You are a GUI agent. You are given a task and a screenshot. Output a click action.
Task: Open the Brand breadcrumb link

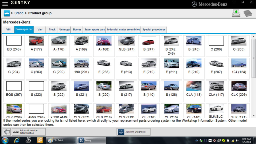[x=19, y=13]
